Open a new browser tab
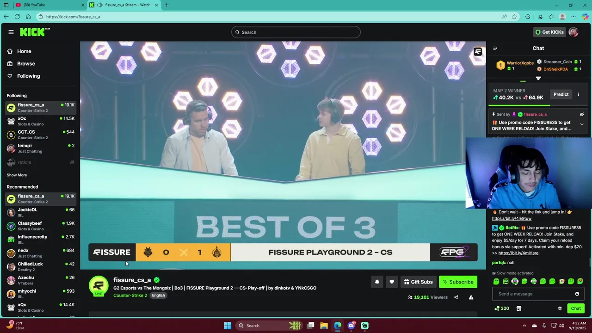The width and height of the screenshot is (592, 333). pyautogui.click(x=166, y=5)
